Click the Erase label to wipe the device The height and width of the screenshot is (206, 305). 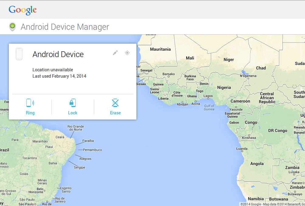(x=115, y=113)
